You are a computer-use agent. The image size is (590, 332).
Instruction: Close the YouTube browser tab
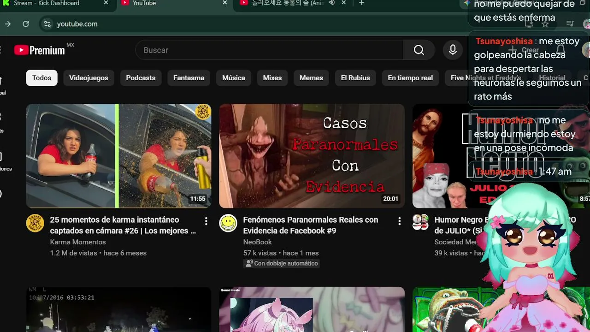pos(225,3)
